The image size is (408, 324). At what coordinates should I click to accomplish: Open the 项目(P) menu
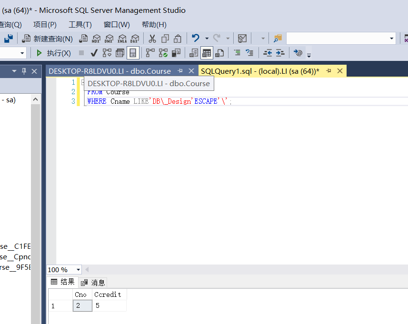click(x=45, y=25)
